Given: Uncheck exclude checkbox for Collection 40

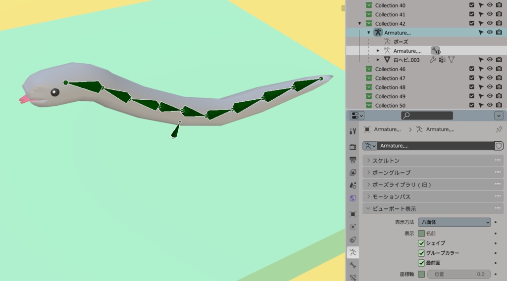Looking at the screenshot, I should click(x=472, y=5).
